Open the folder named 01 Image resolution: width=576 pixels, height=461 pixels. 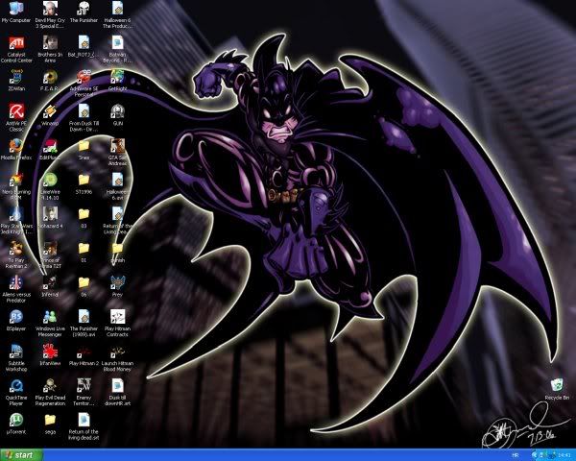(84, 252)
